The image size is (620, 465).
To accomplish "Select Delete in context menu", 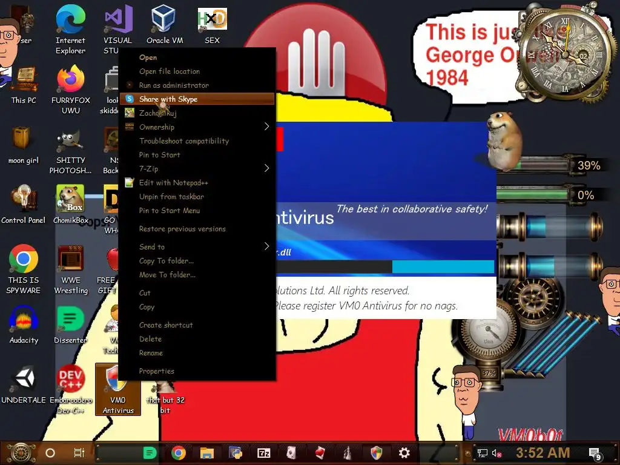I will [x=197, y=339].
